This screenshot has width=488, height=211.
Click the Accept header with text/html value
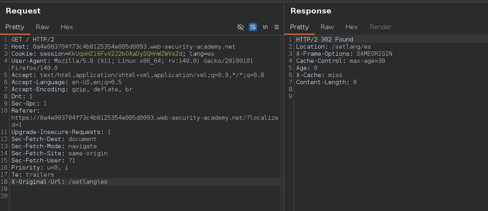click(x=138, y=75)
